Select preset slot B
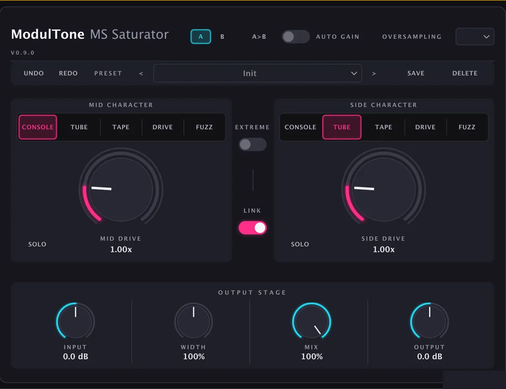506x389 pixels. click(x=222, y=37)
